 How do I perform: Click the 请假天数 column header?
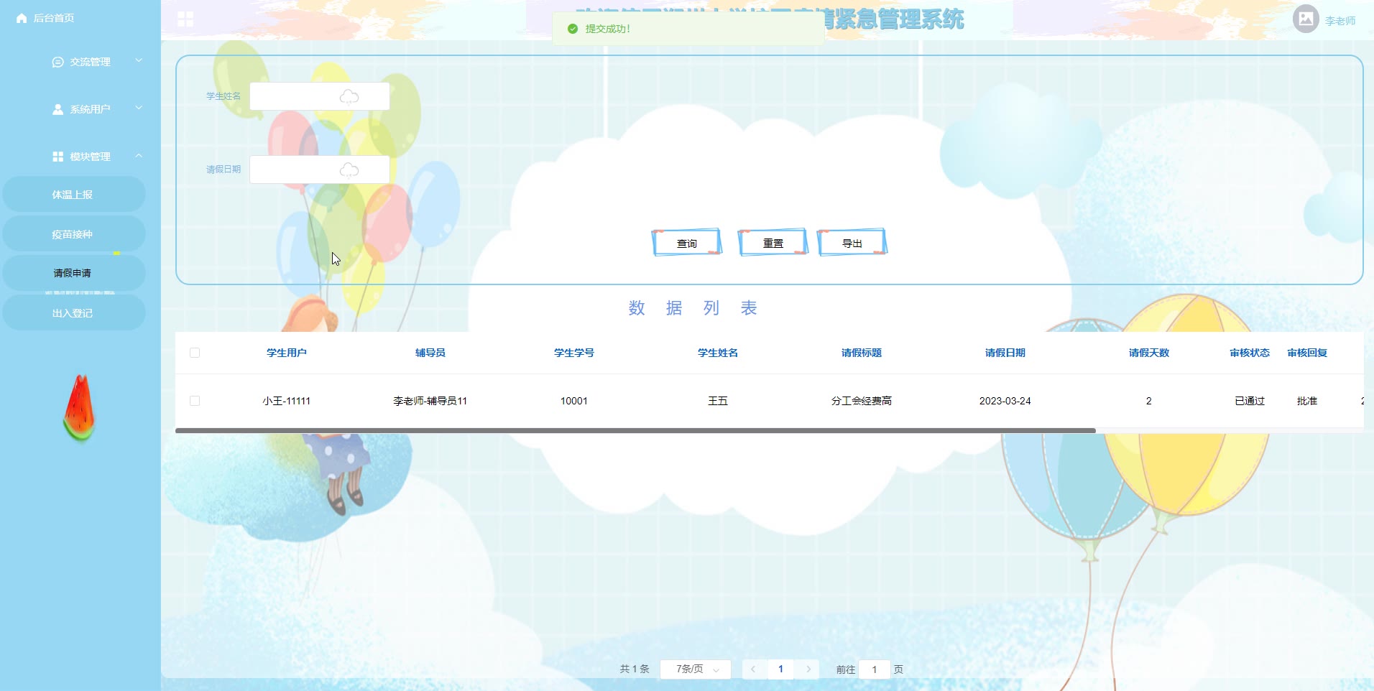[x=1149, y=353]
